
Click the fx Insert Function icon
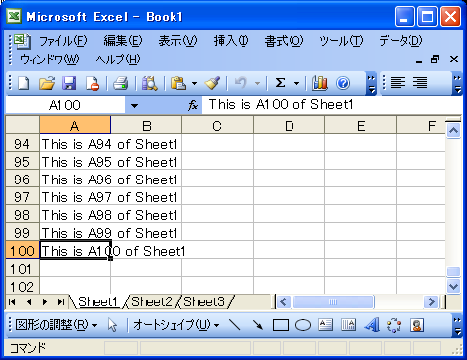tap(193, 106)
